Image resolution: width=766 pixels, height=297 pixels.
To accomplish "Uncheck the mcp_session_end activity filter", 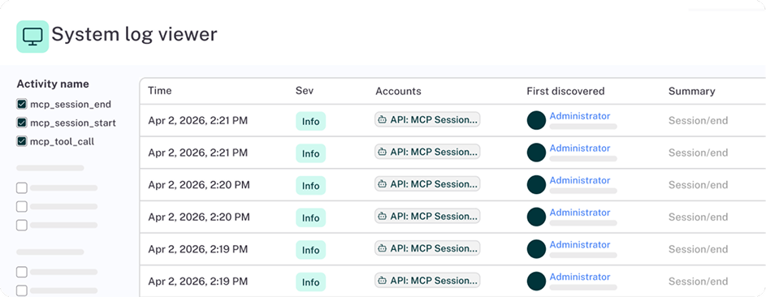I will [21, 105].
